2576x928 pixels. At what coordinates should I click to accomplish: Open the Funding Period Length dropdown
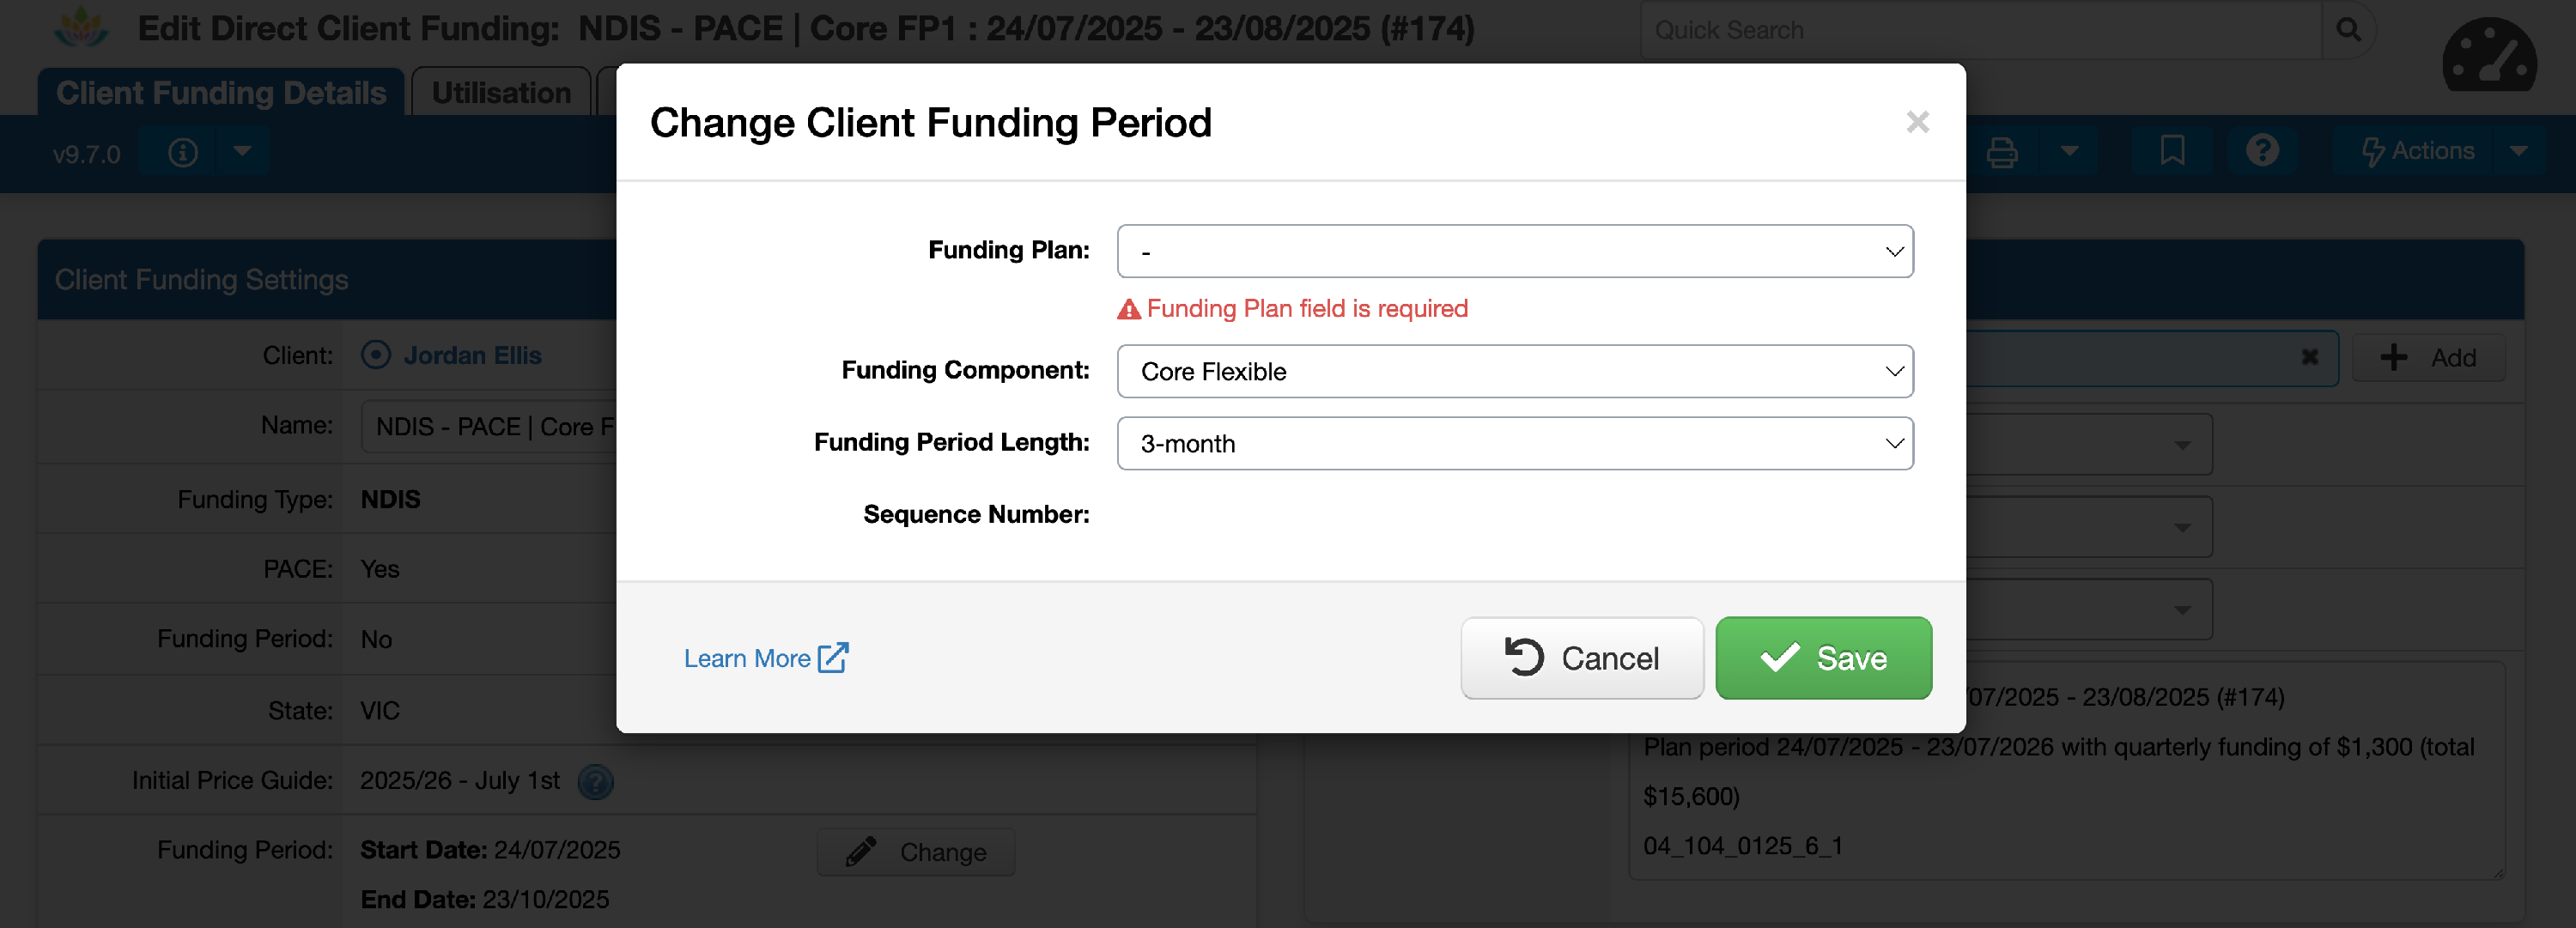(x=1514, y=443)
